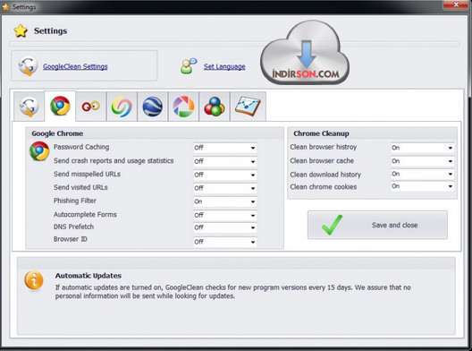
Task: Click the Clean browser cache label
Action: (322, 160)
